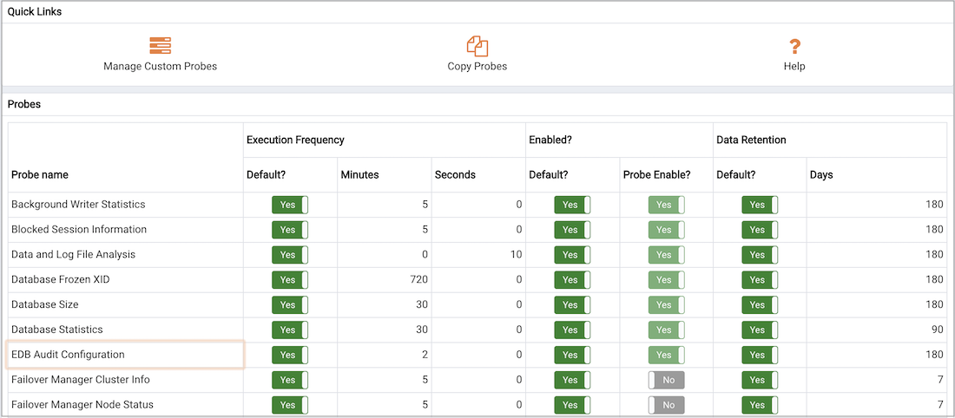Toggle Enabled Default for Blocked Session Information
Viewport: 955px width, 418px height.
point(572,230)
